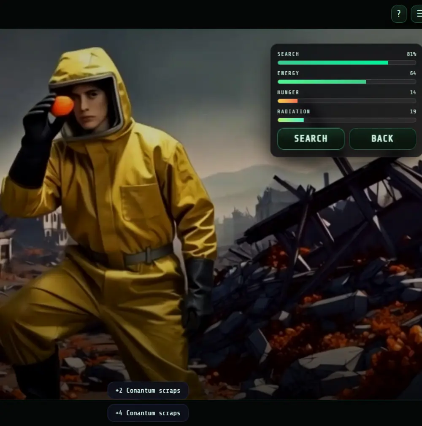Click the Energy level bar
Image resolution: width=422 pixels, height=426 pixels.
[x=346, y=82]
